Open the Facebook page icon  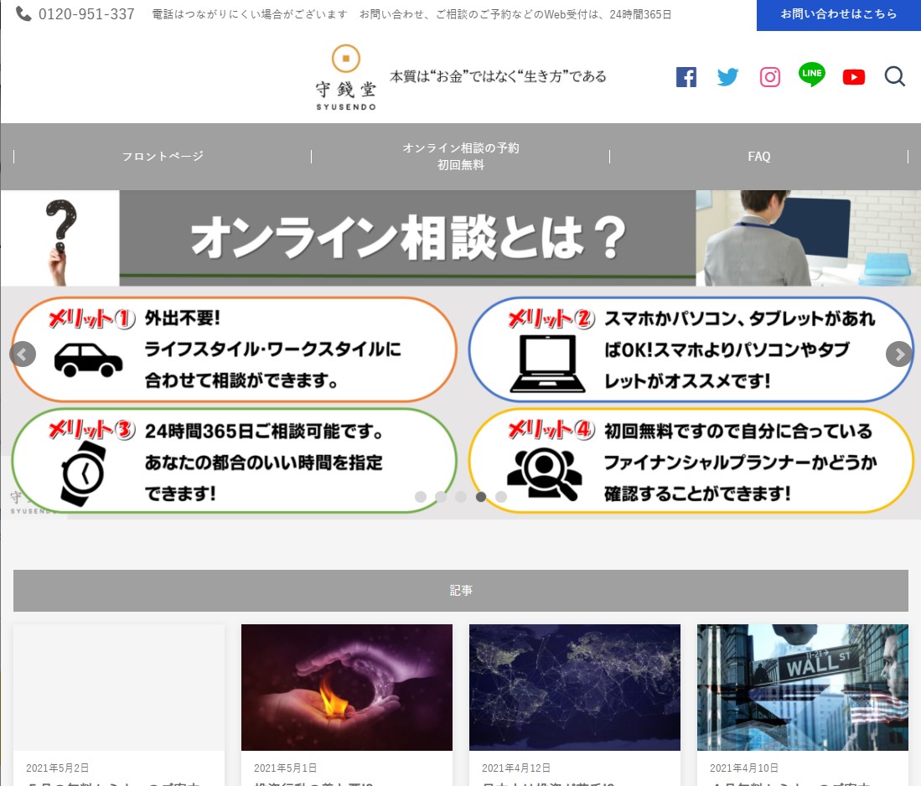(x=686, y=77)
